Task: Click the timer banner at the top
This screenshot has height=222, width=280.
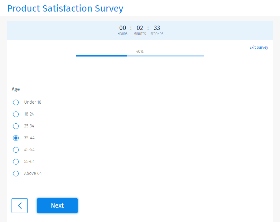Action: [140, 30]
